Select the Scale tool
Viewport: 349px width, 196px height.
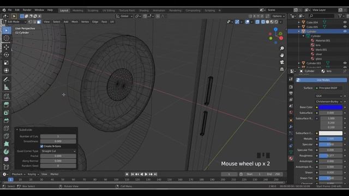[x=6, y=63]
